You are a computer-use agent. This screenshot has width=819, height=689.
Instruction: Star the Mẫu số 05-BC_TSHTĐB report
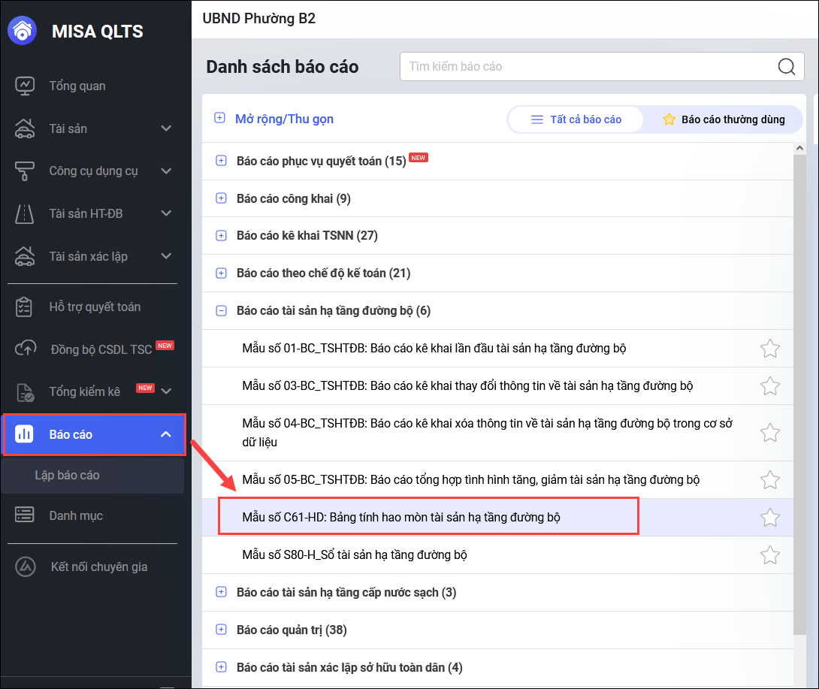(x=770, y=479)
